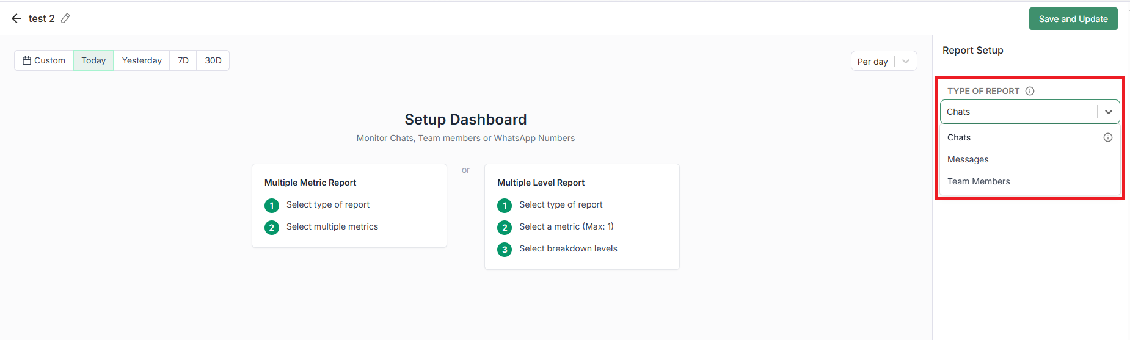The width and height of the screenshot is (1130, 340).
Task: Select the 30D date range
Action: (213, 60)
